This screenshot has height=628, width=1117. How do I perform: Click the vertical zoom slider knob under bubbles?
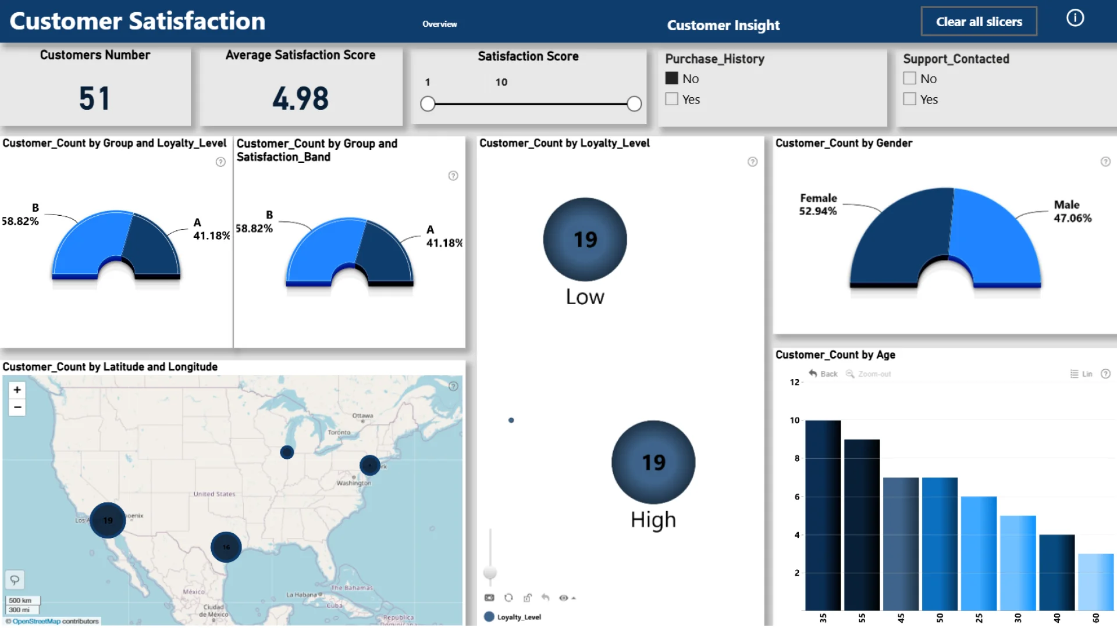[x=490, y=572]
